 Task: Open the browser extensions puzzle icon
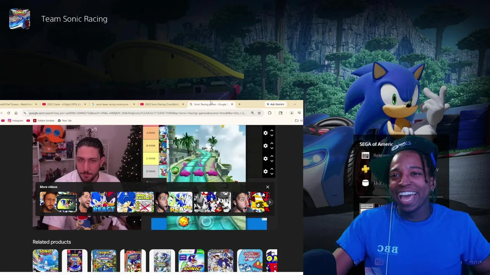coord(269,113)
